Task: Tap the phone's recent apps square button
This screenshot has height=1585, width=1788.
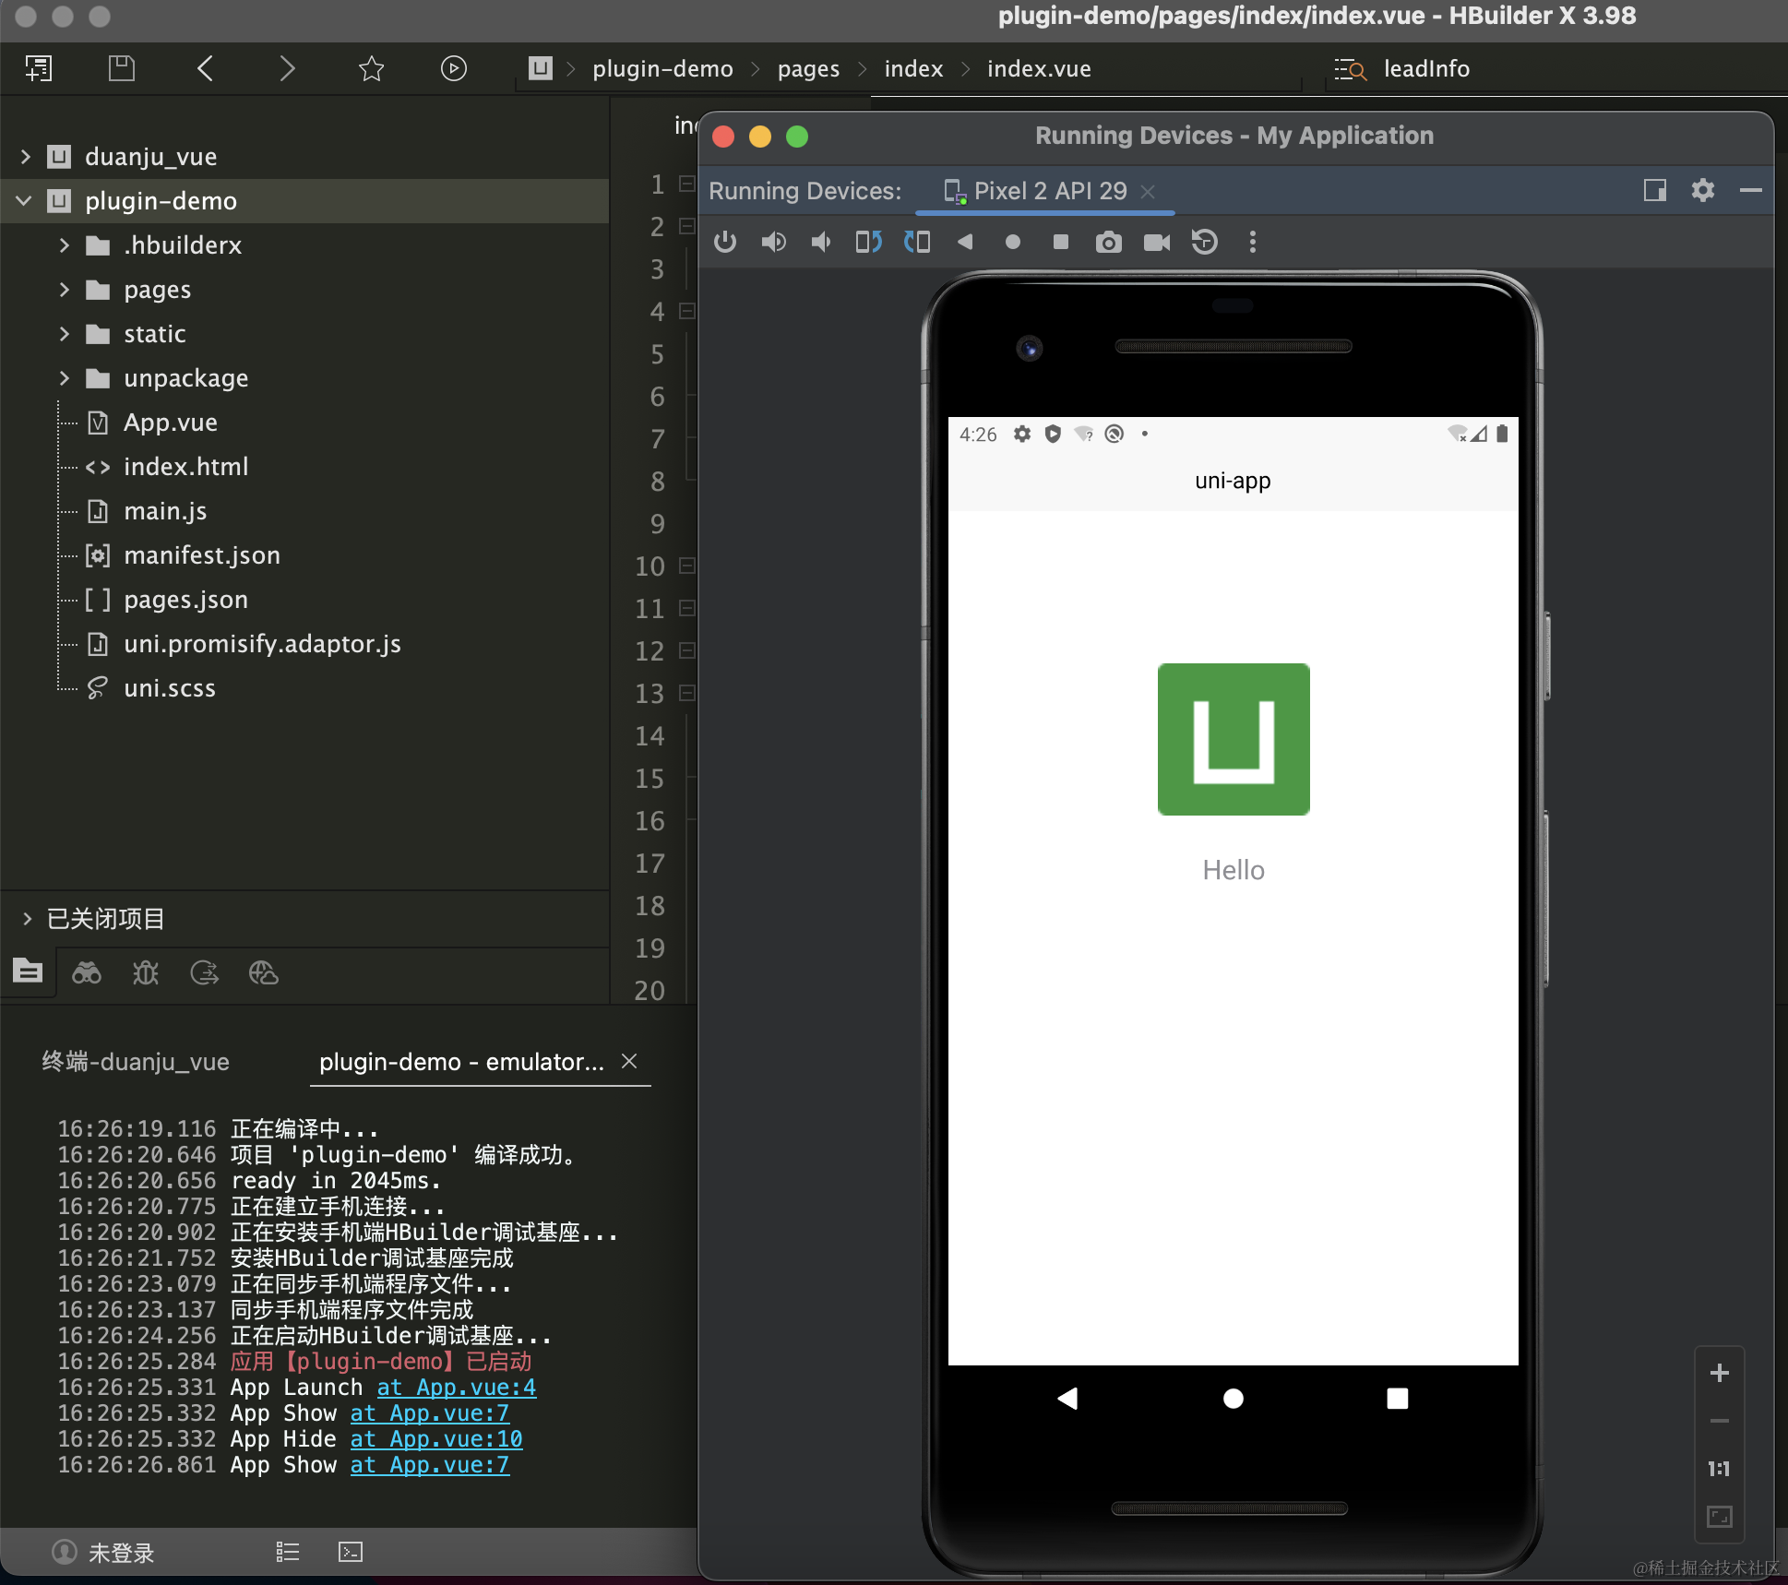Action: click(x=1398, y=1399)
